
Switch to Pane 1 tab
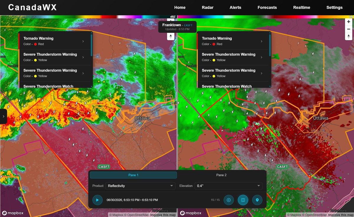[133, 175]
